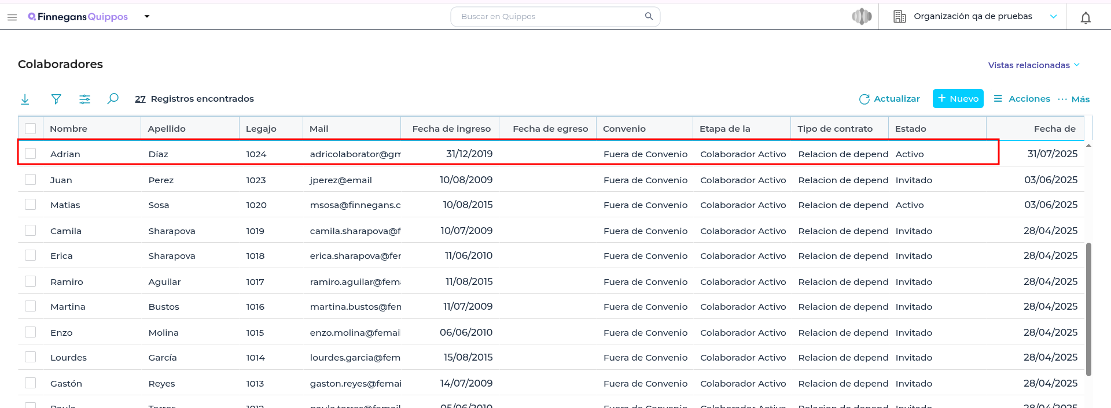This screenshot has width=1111, height=408.
Task: Sort by the Mail column header
Action: point(352,129)
